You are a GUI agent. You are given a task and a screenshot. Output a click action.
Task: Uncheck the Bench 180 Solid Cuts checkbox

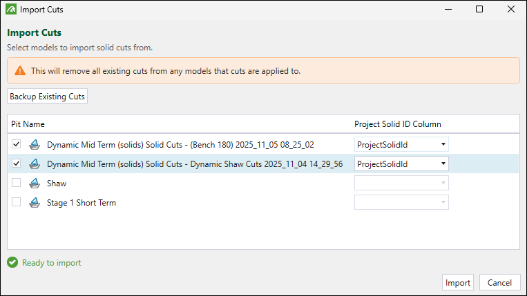pos(17,145)
